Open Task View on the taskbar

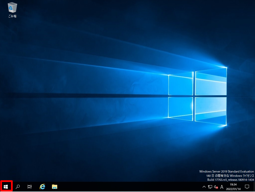coord(30,186)
